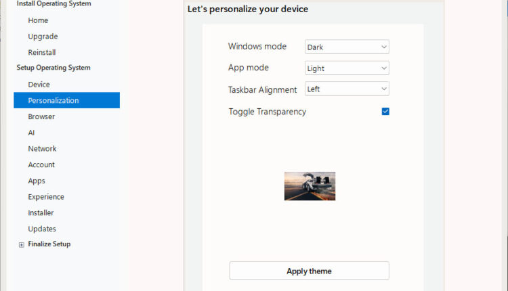Viewport: 508px width, 291px height.
Task: Open the Device setup page
Action: pos(39,85)
